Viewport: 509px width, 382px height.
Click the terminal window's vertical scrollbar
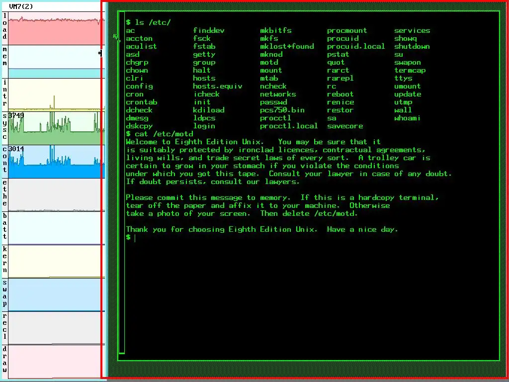click(x=122, y=183)
